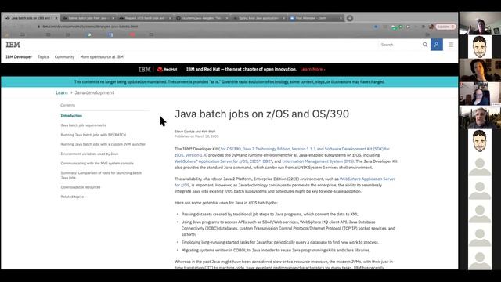Screen dimensions: 501x282
Task: Click the lowest cartoon-face avatar in Zoom strip
Action: coord(480,141)
